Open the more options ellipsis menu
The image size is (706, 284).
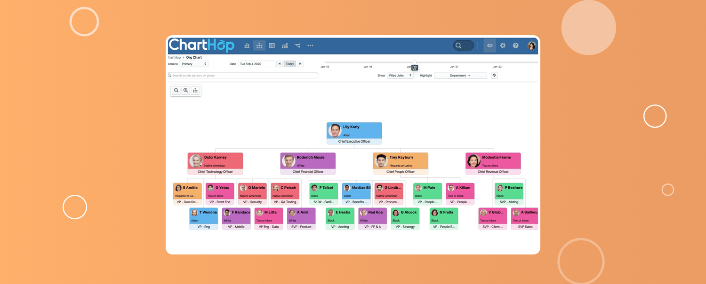[310, 46]
